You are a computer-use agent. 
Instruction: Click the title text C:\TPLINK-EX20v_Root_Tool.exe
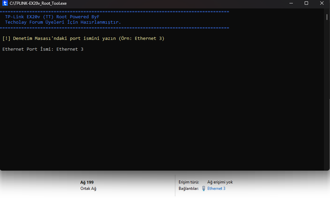point(38,3)
